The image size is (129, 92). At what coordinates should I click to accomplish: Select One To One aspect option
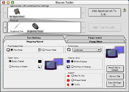pyautogui.click(x=73, y=76)
